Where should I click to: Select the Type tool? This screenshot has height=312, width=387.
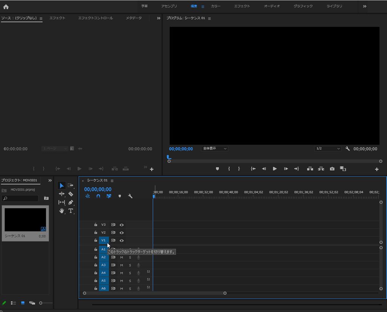71,211
